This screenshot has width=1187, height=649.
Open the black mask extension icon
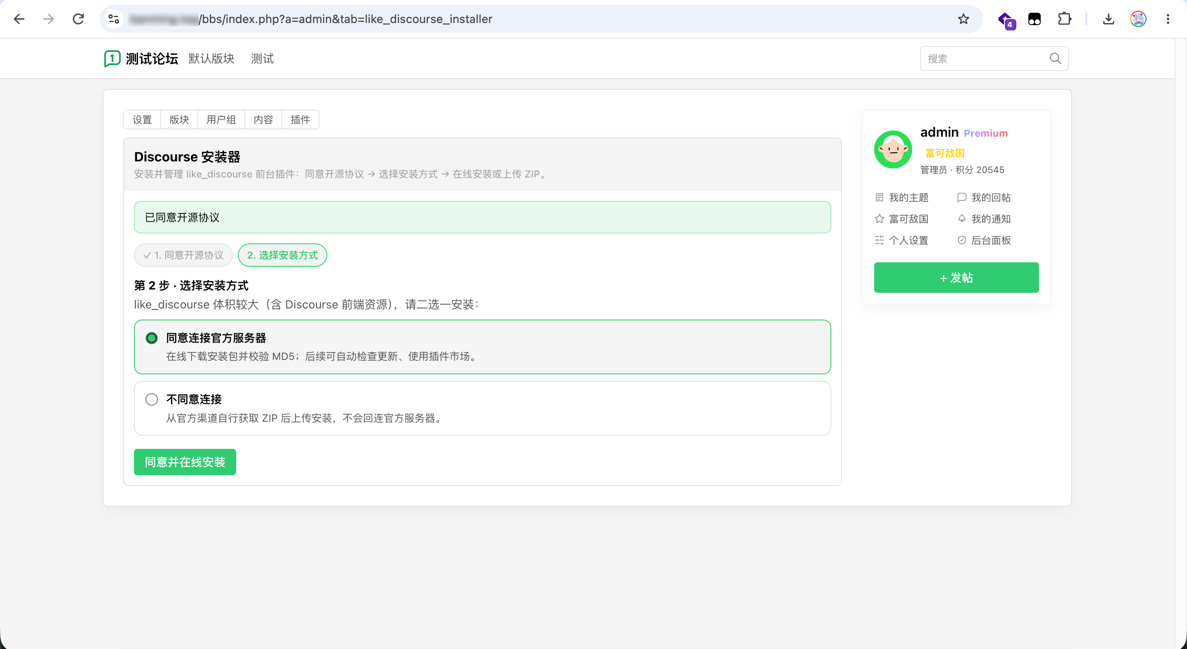(x=1035, y=19)
